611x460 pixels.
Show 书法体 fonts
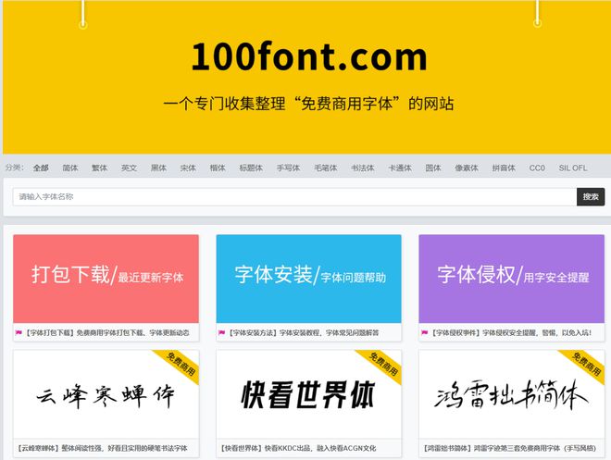click(363, 168)
